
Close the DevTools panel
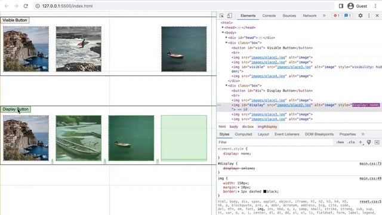point(377,16)
